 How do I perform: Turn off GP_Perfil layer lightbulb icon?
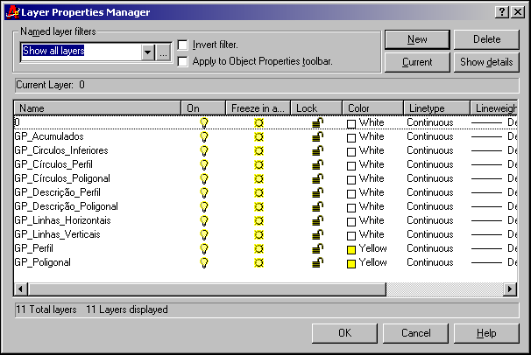tap(205, 249)
